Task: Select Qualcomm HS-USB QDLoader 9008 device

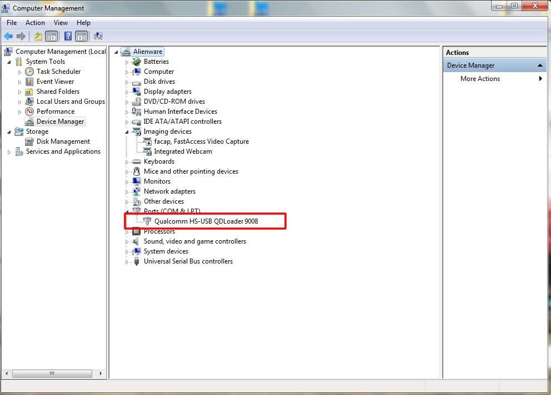Action: tap(206, 221)
